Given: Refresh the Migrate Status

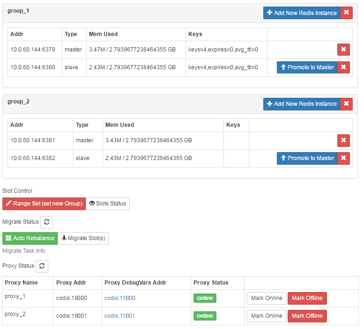Looking at the screenshot, I should (47, 222).
